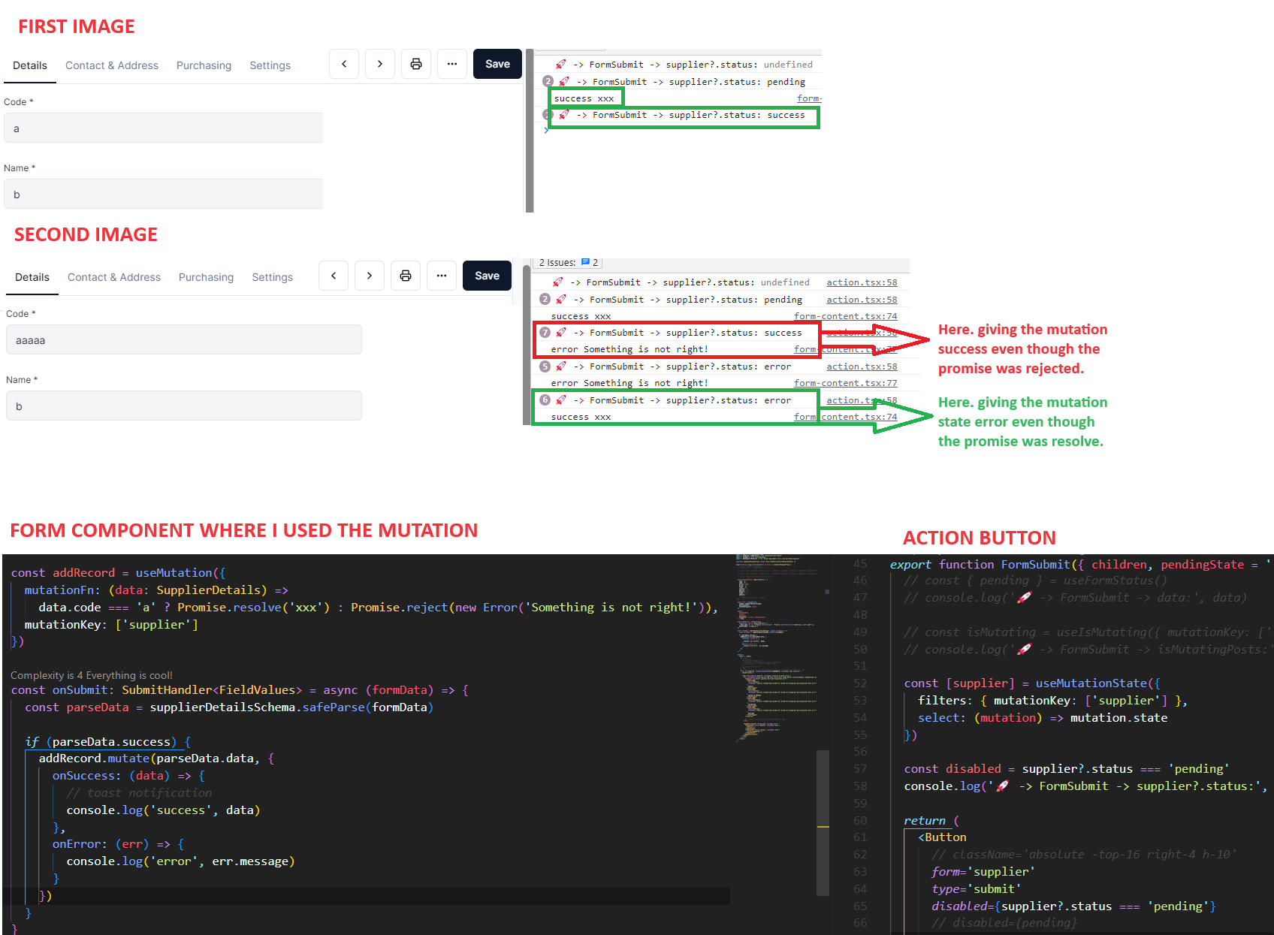The image size is (1274, 935).
Task: Select Details tab in first image
Action: pyautogui.click(x=30, y=65)
